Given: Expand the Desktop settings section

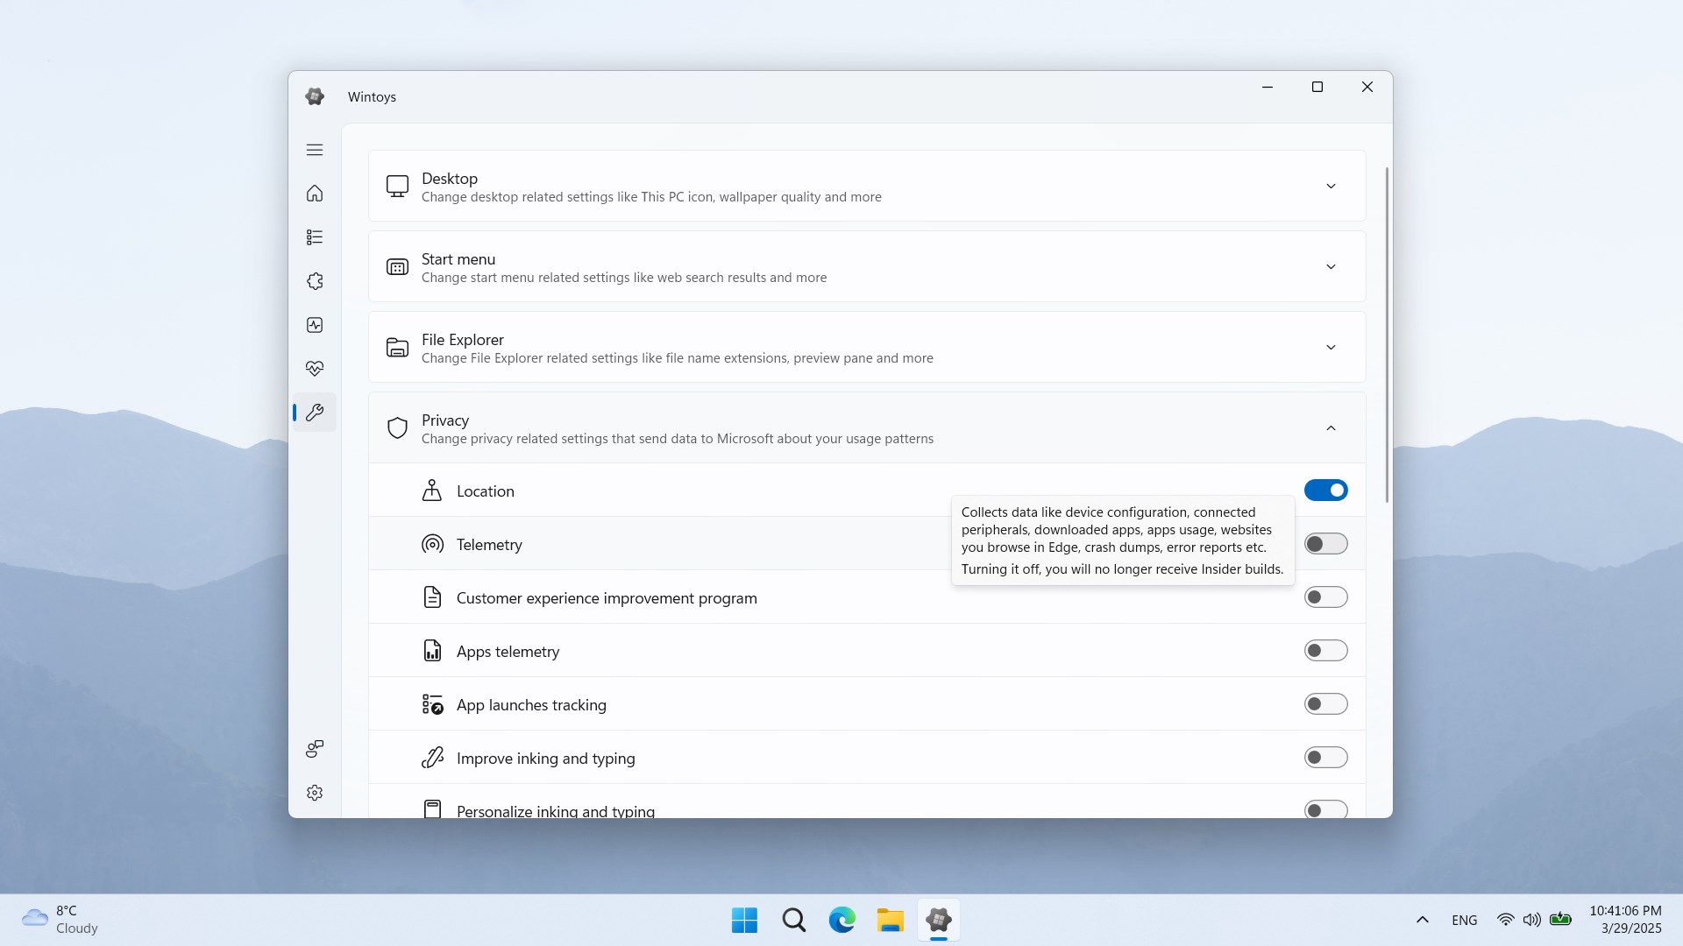Looking at the screenshot, I should coord(1331,186).
